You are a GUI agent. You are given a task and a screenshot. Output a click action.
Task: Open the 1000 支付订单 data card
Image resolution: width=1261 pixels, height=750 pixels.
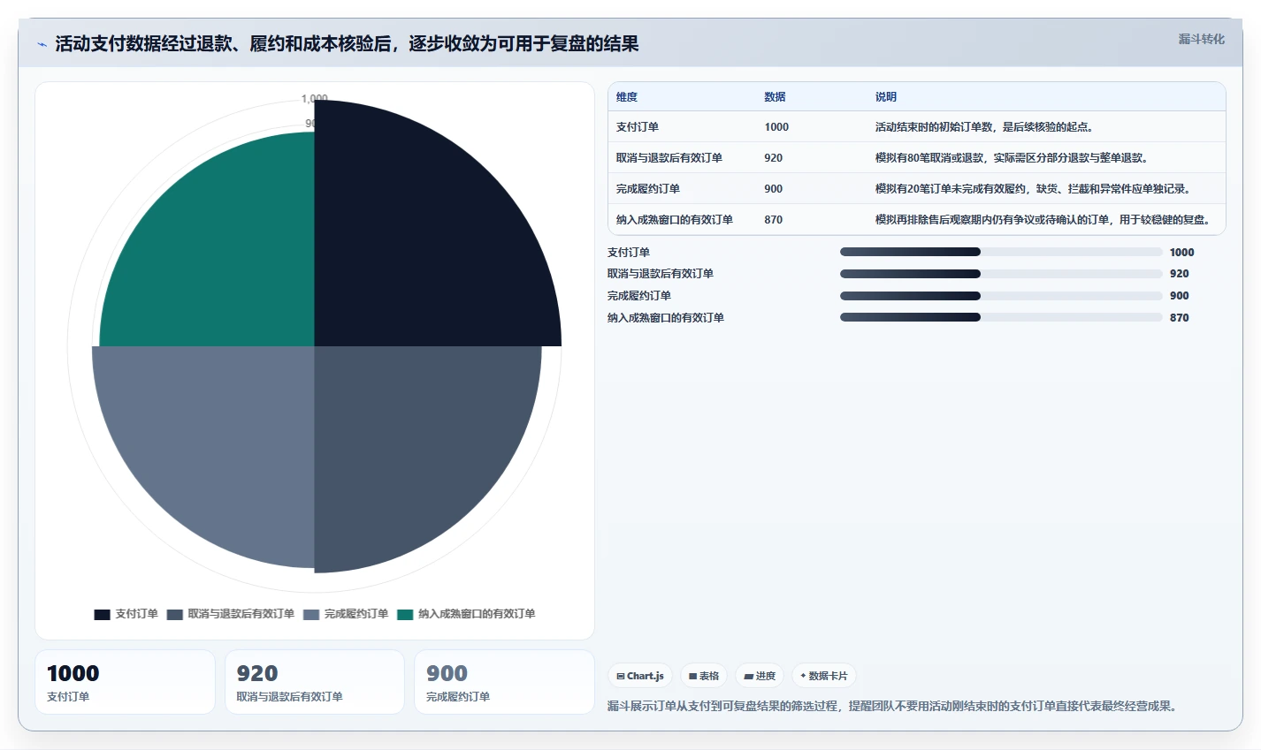[x=125, y=682]
